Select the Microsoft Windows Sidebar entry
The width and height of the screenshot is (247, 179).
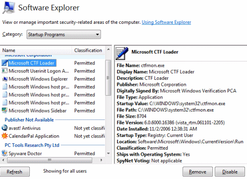point(38,111)
